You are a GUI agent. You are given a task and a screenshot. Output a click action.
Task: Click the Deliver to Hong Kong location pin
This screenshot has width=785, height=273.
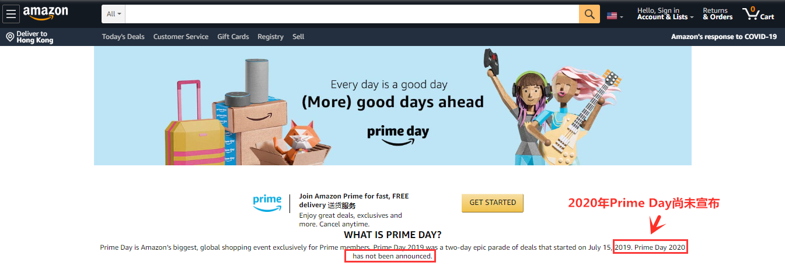[x=10, y=37]
